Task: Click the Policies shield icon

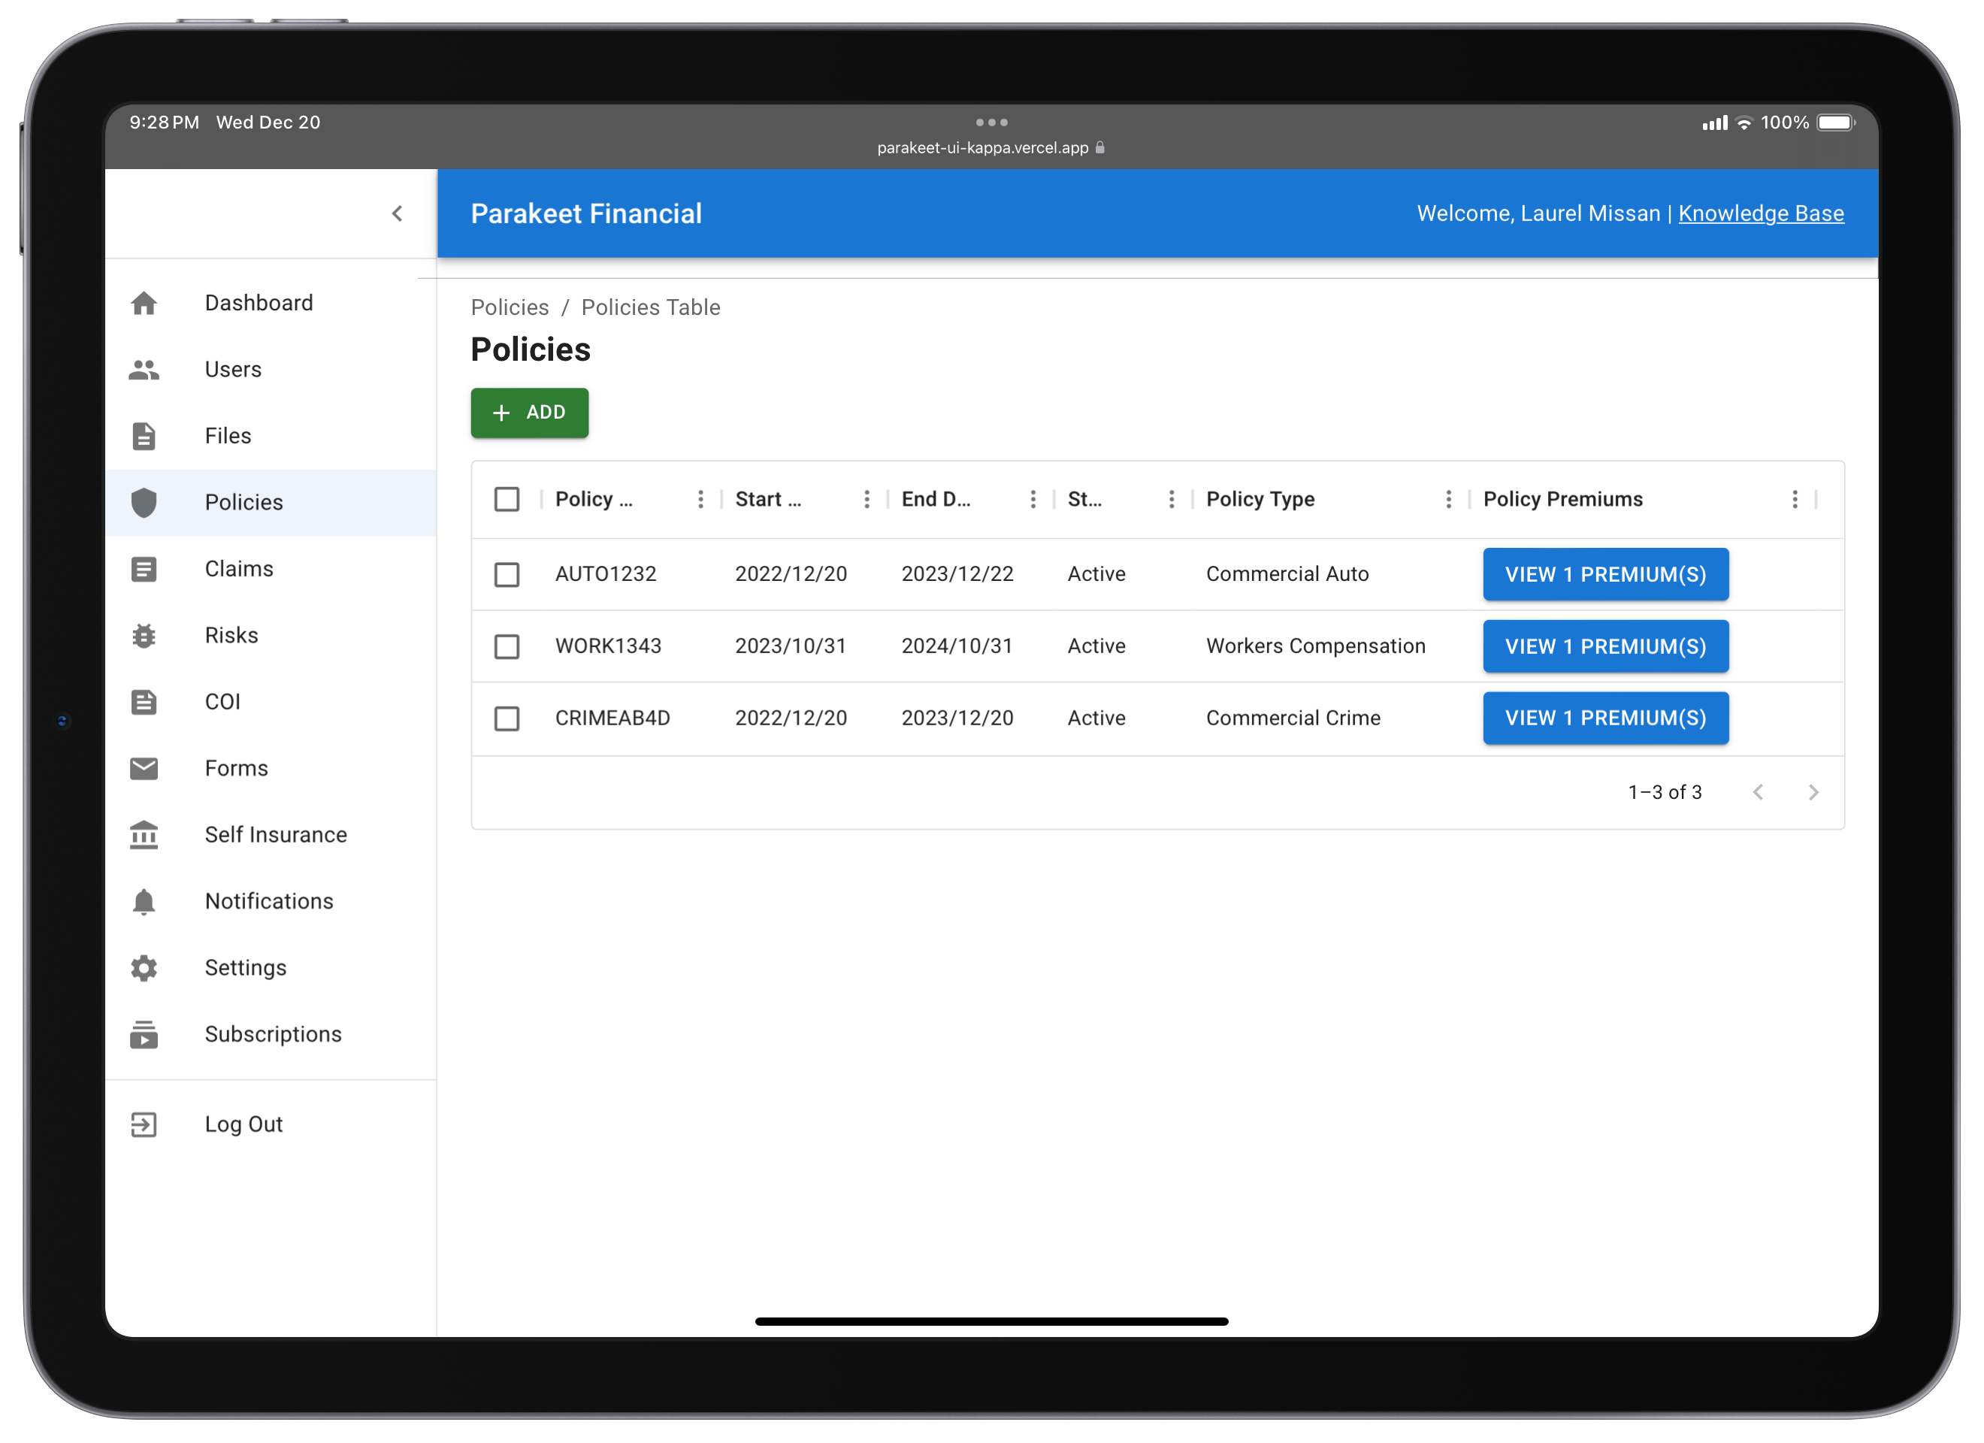Action: (x=144, y=503)
